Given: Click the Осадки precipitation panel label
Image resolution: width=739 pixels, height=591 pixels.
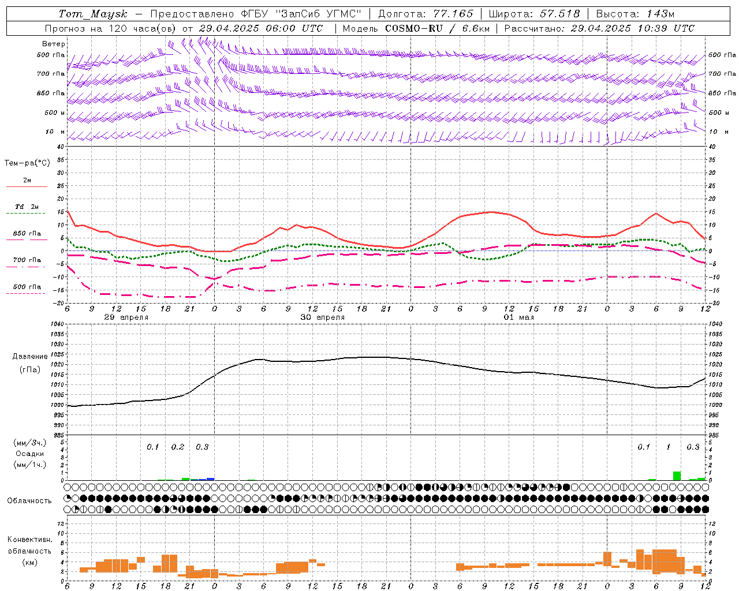Looking at the screenshot, I should (29, 454).
